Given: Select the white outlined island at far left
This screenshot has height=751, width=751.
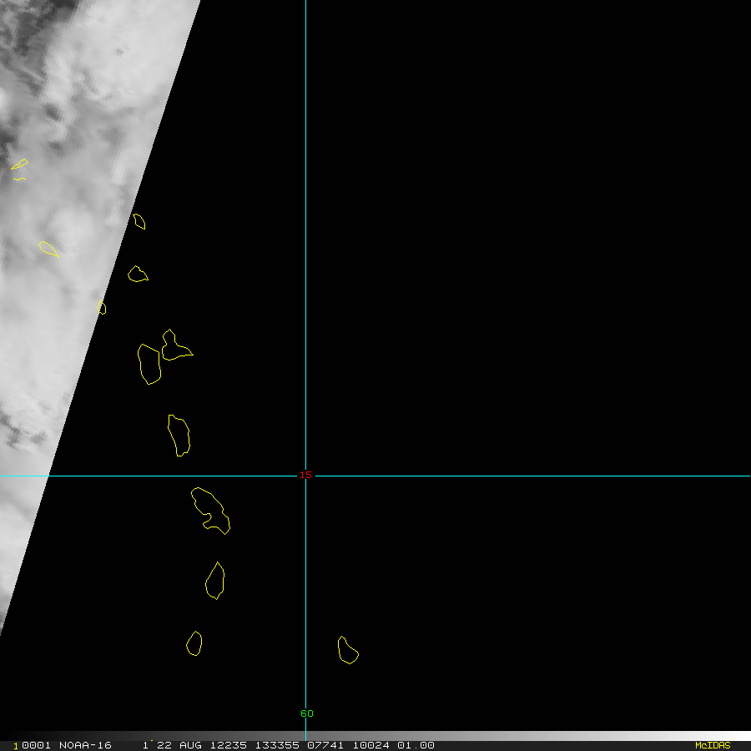Looking at the screenshot, I should (x=19, y=164).
